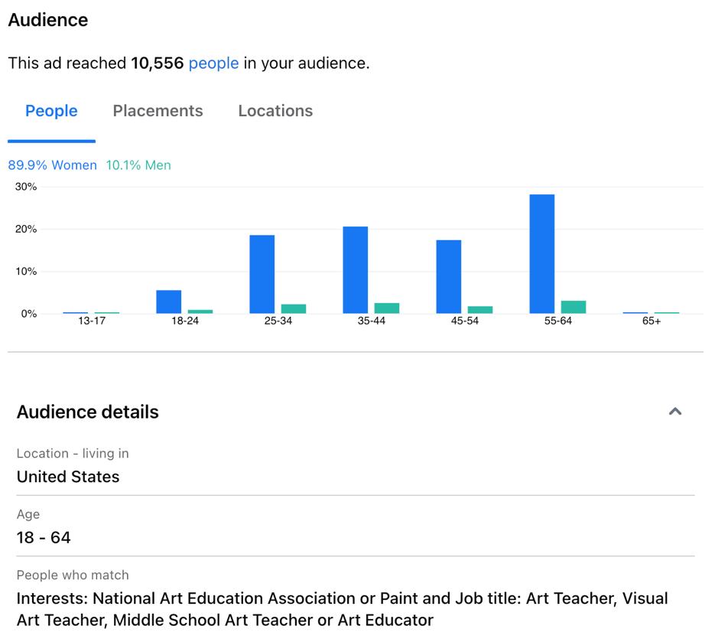Click the women bar for ages 18-24
The width and height of the screenshot is (715, 642).
tap(168, 301)
